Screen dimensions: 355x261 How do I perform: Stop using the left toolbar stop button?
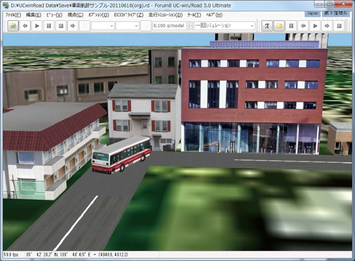pyautogui.click(x=61, y=26)
